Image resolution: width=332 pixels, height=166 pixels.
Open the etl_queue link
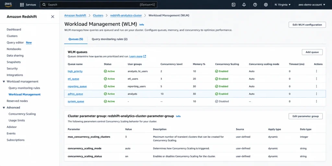click(74, 79)
